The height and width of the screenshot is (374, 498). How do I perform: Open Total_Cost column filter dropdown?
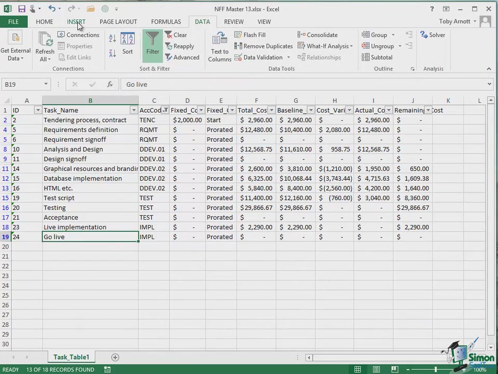tap(271, 110)
